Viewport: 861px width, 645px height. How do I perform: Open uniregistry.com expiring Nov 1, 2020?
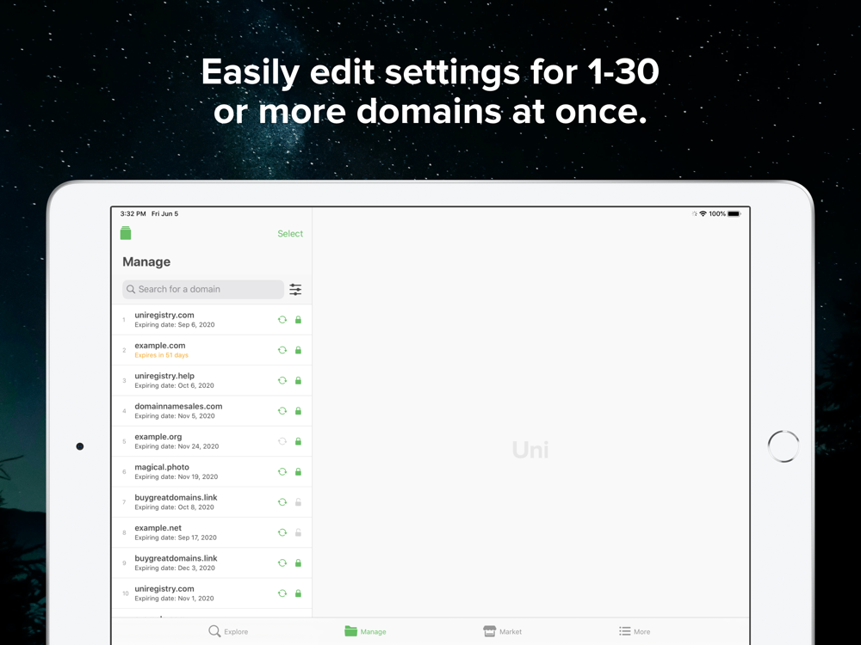(x=212, y=593)
